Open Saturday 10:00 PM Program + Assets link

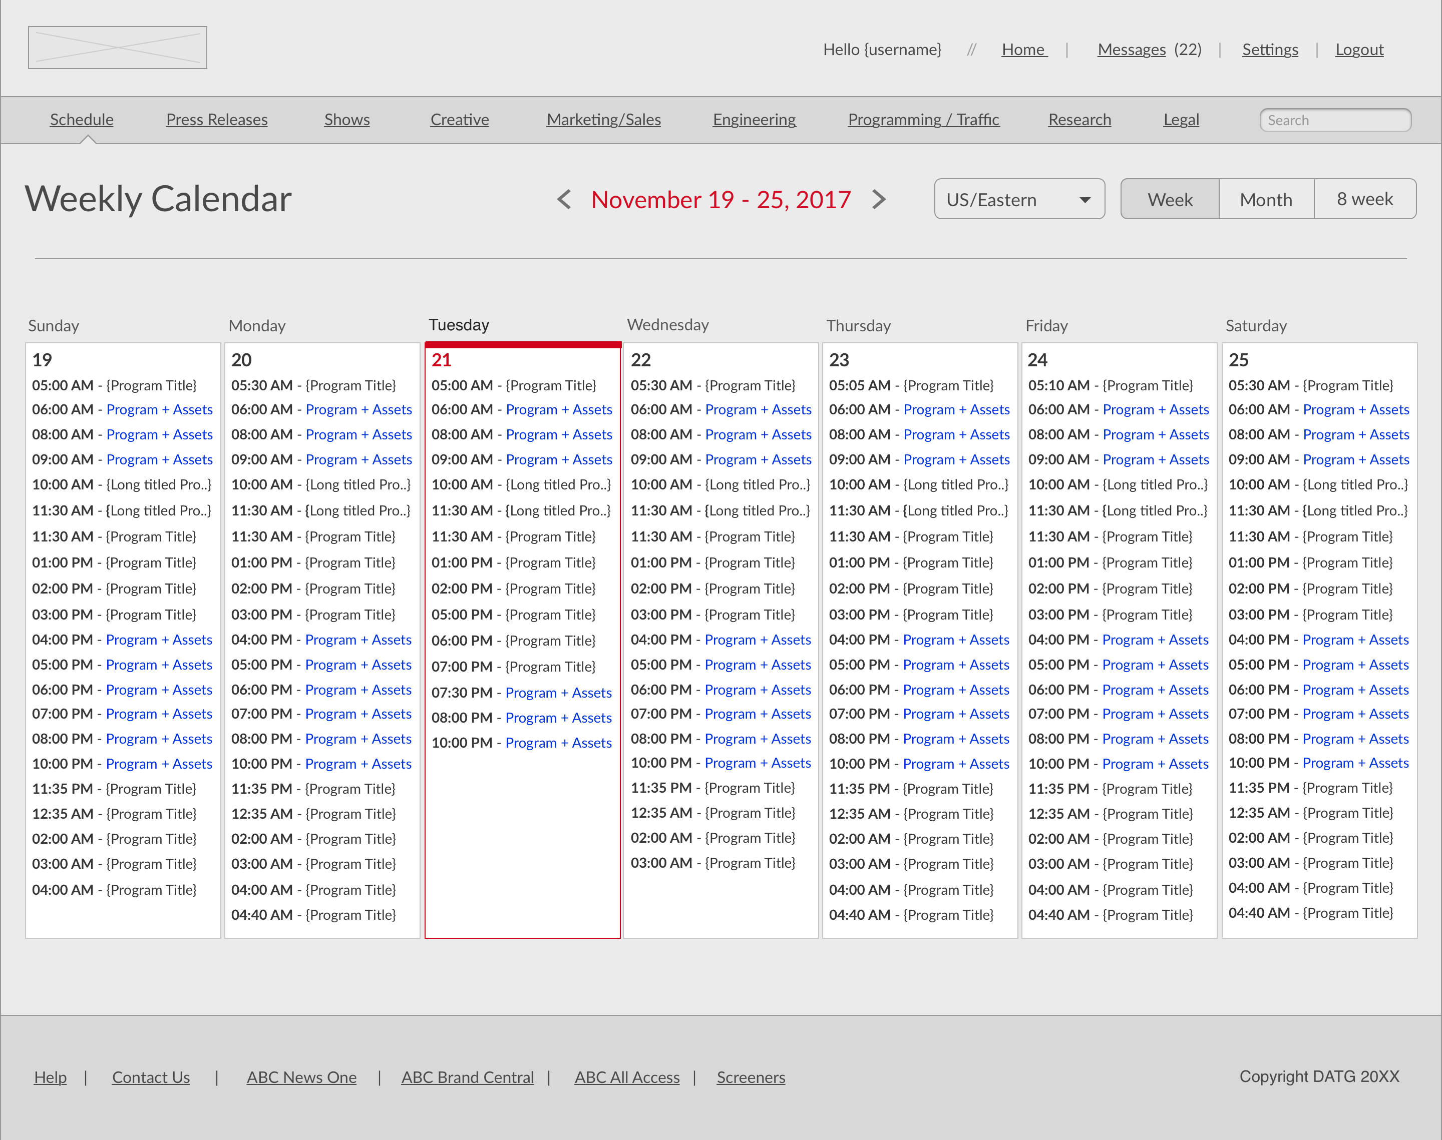1355,762
